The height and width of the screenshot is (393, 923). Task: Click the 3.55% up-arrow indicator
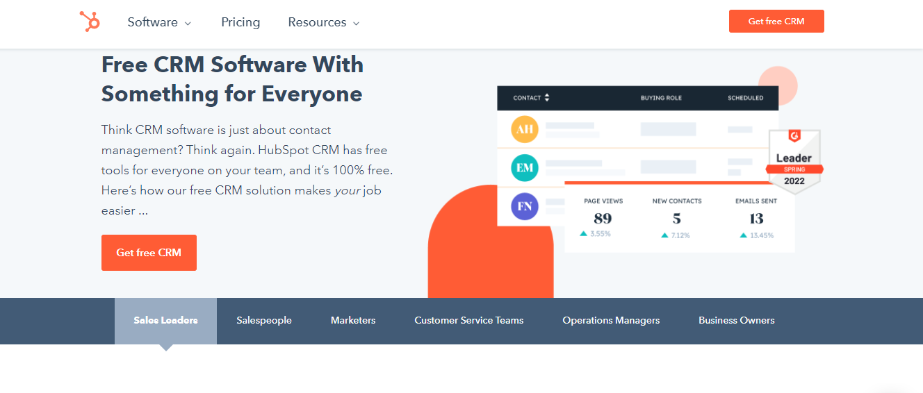coord(584,234)
